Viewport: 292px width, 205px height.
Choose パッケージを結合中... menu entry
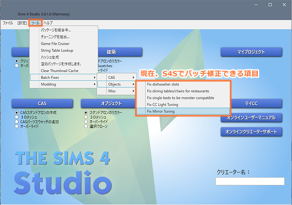click(x=64, y=30)
